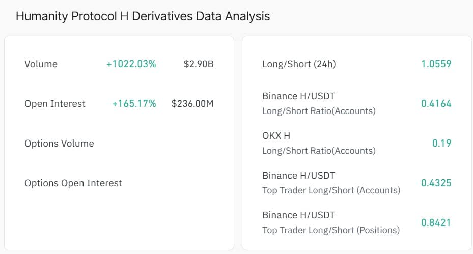The height and width of the screenshot is (254, 473).
Task: Click the Options Open Interest row
Action: pos(73,183)
